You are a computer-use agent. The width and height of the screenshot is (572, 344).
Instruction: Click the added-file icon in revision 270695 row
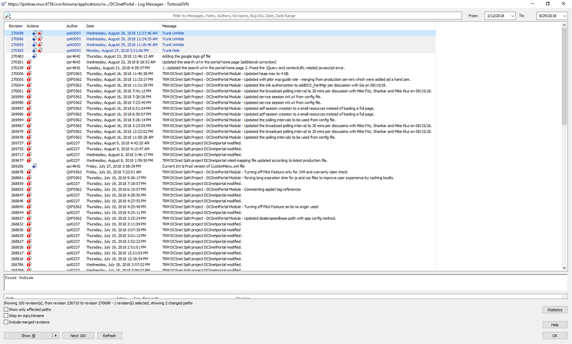(x=34, y=45)
